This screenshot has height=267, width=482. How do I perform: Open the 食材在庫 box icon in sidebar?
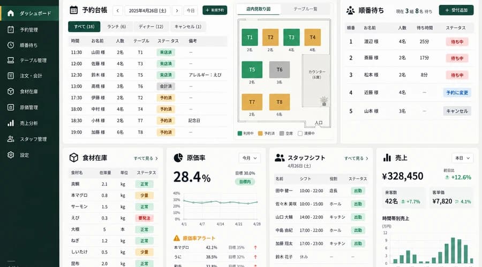point(11,91)
